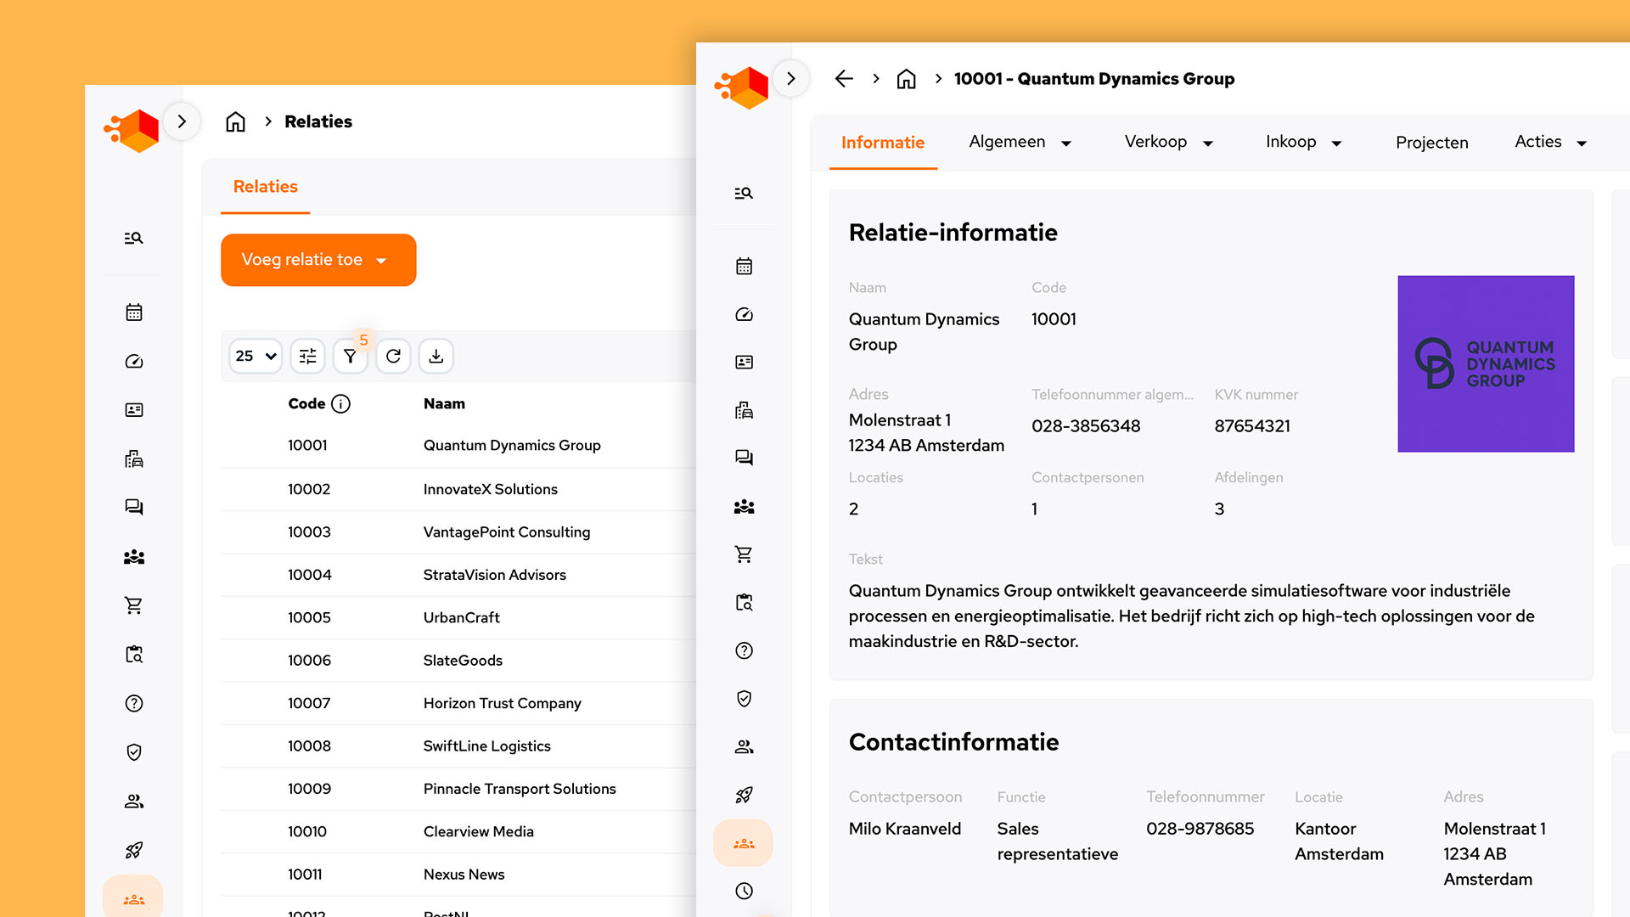Screen dimensions: 1630x917
Task: Export the relations list via download icon
Action: (436, 356)
